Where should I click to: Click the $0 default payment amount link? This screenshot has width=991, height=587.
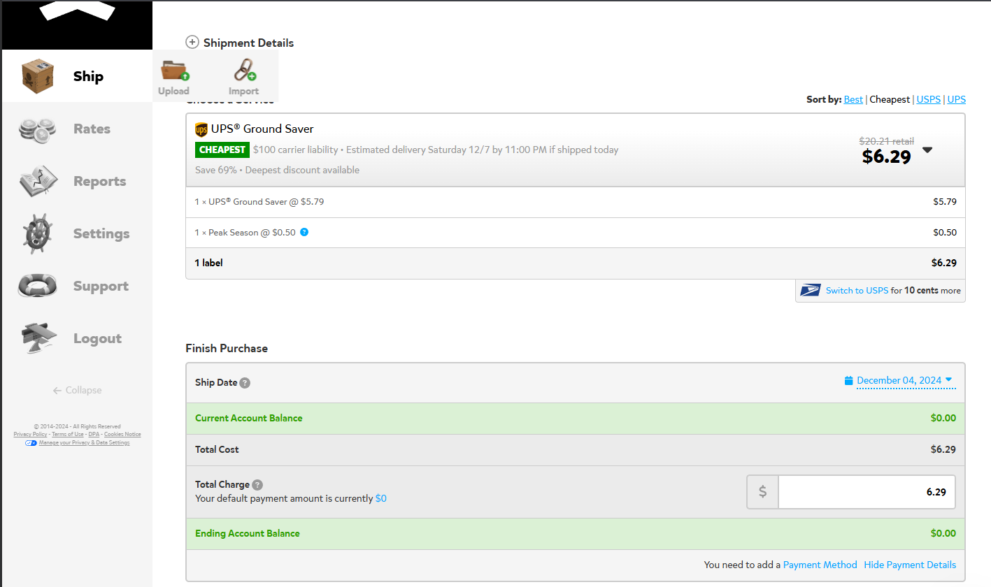[x=381, y=499]
